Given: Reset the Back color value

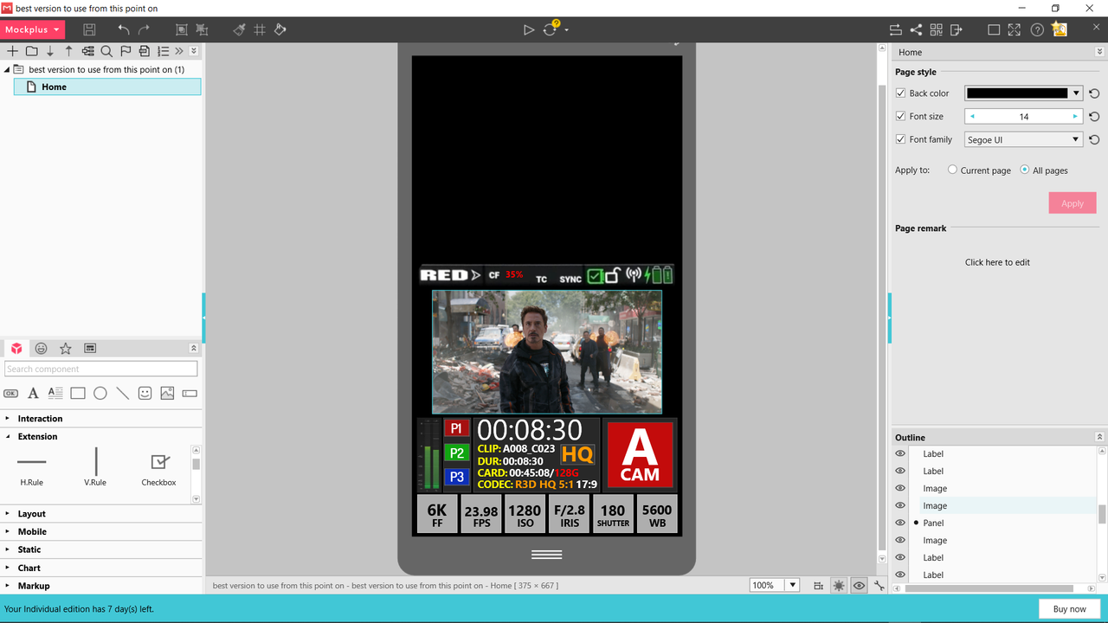Looking at the screenshot, I should (1094, 93).
